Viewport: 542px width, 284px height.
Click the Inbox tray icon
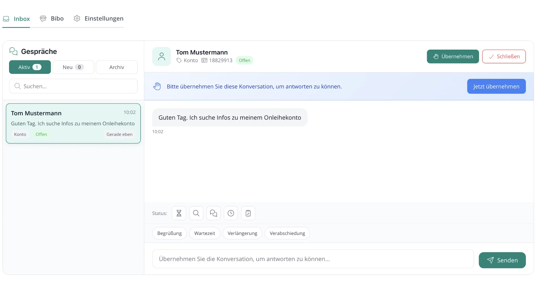[6, 19]
